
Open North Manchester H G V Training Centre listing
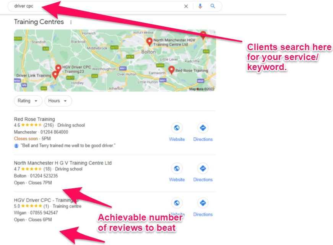pyautogui.click(x=63, y=163)
